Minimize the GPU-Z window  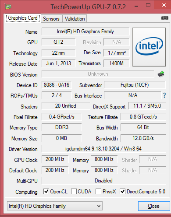[x=136, y=6]
